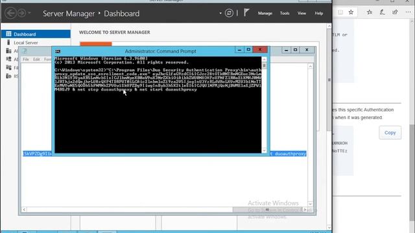Open Notepad File menu
Viewport: 415px width, 233px height.
(26, 60)
